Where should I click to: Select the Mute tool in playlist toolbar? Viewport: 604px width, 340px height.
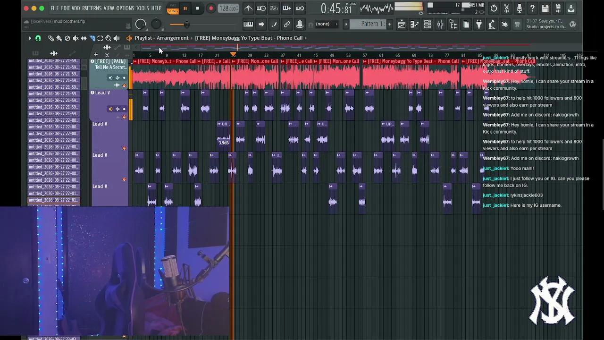75,38
